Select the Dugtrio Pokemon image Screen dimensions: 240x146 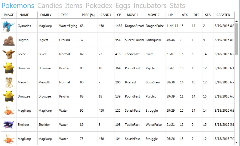point(9,41)
